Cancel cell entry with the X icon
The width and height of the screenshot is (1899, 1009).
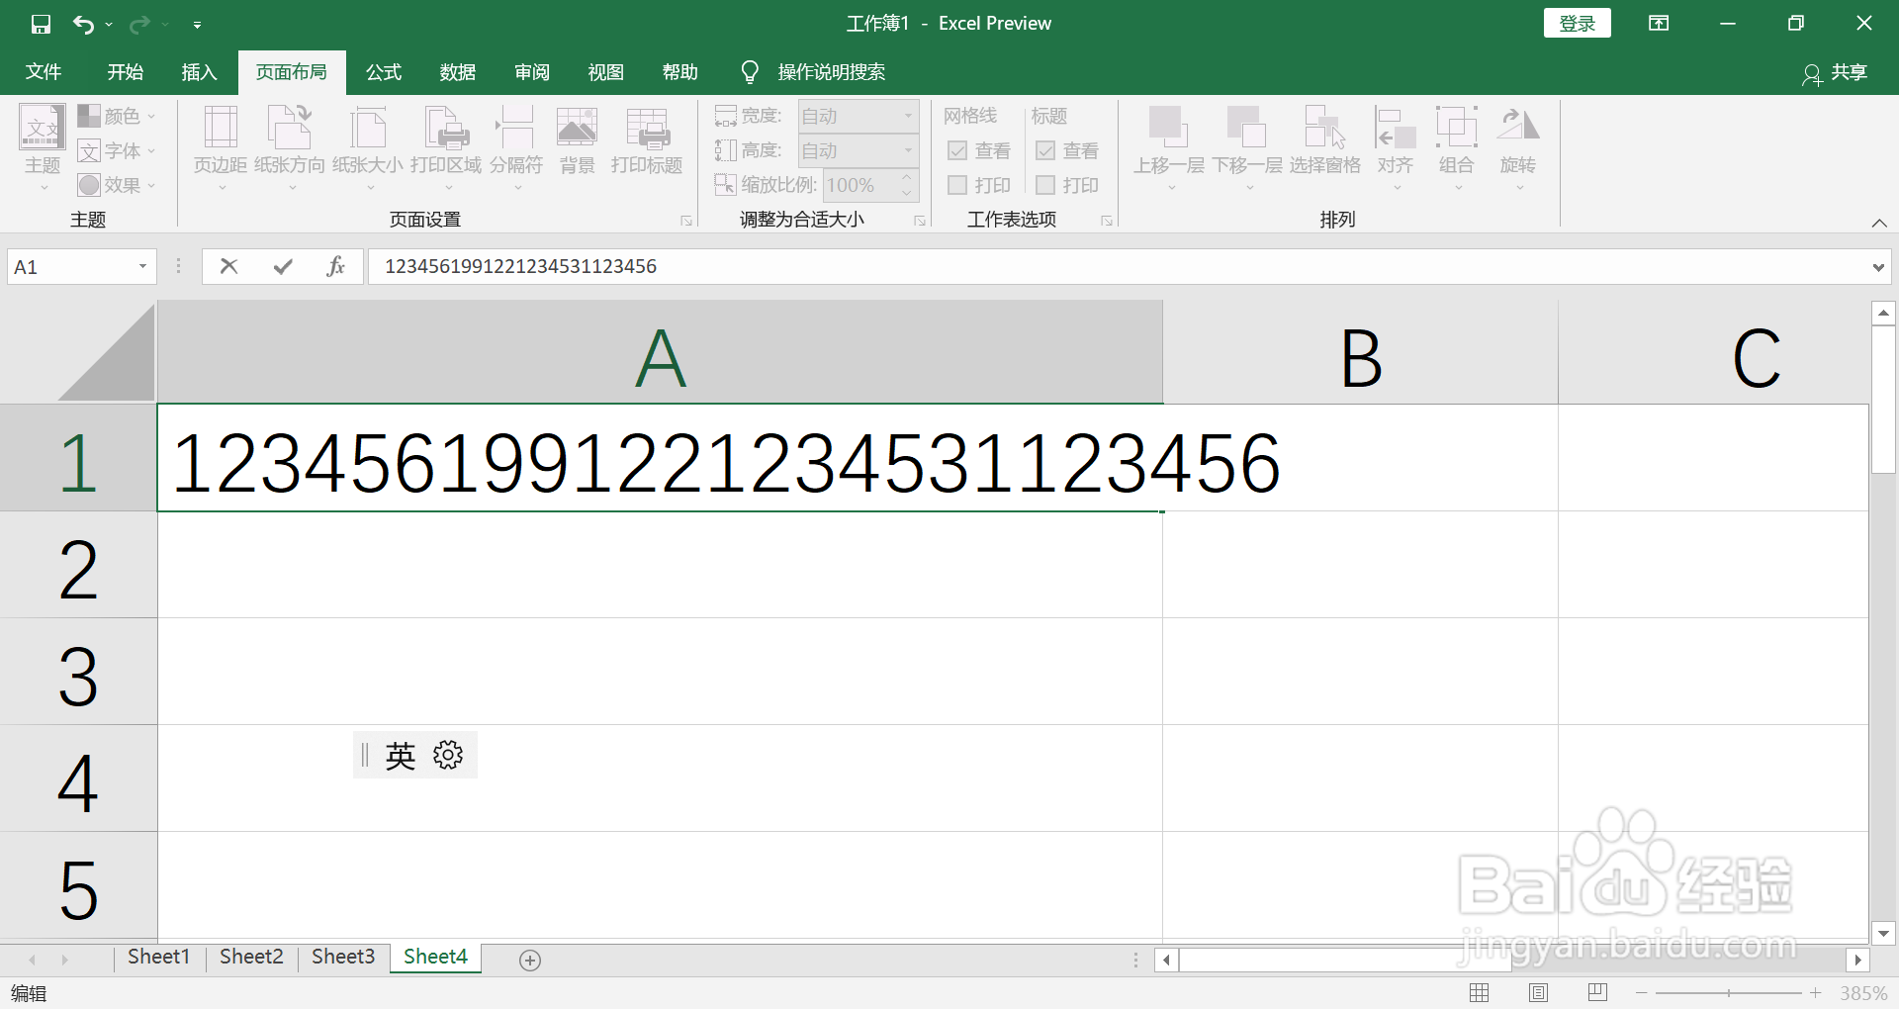tap(228, 266)
